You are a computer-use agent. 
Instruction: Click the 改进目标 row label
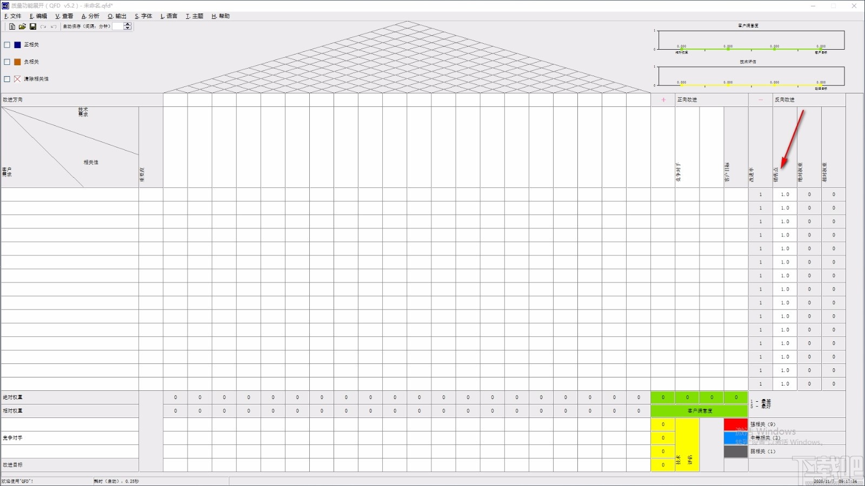70,465
